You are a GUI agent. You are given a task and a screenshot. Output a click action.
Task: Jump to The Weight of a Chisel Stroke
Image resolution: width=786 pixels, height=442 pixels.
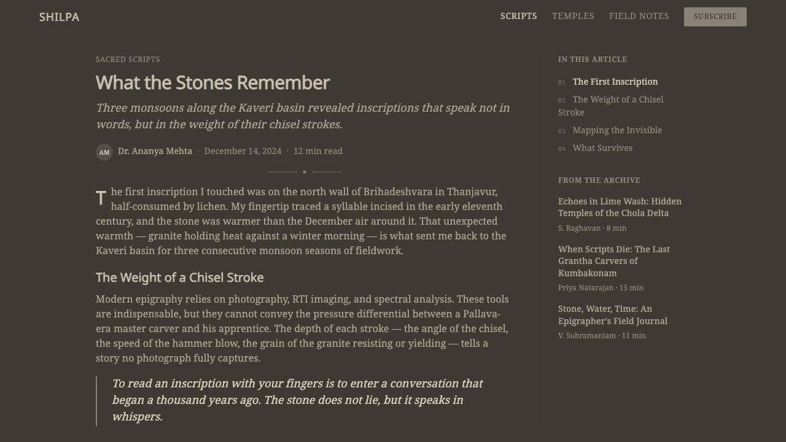click(x=611, y=106)
